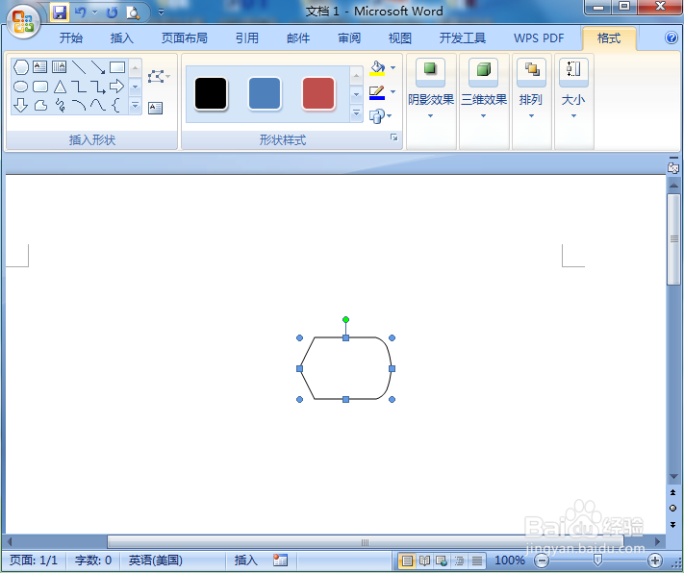The image size is (684, 573).
Task: Select the vertical text box shape
Action: [x=59, y=66]
